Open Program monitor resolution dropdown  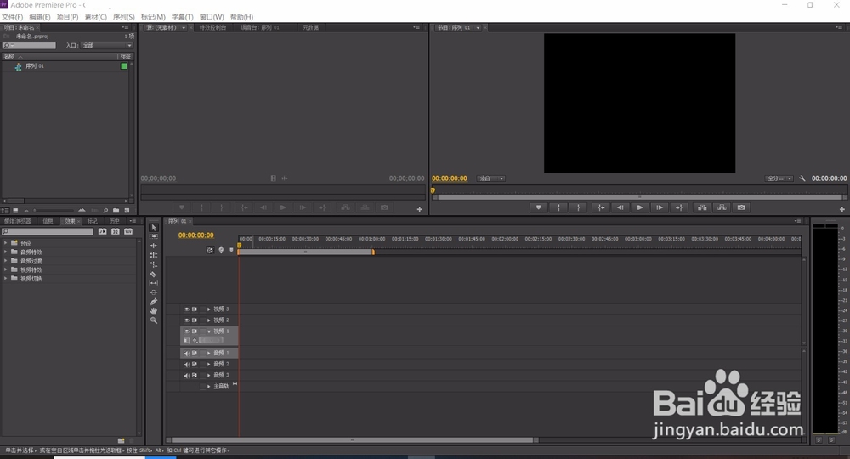(779, 178)
